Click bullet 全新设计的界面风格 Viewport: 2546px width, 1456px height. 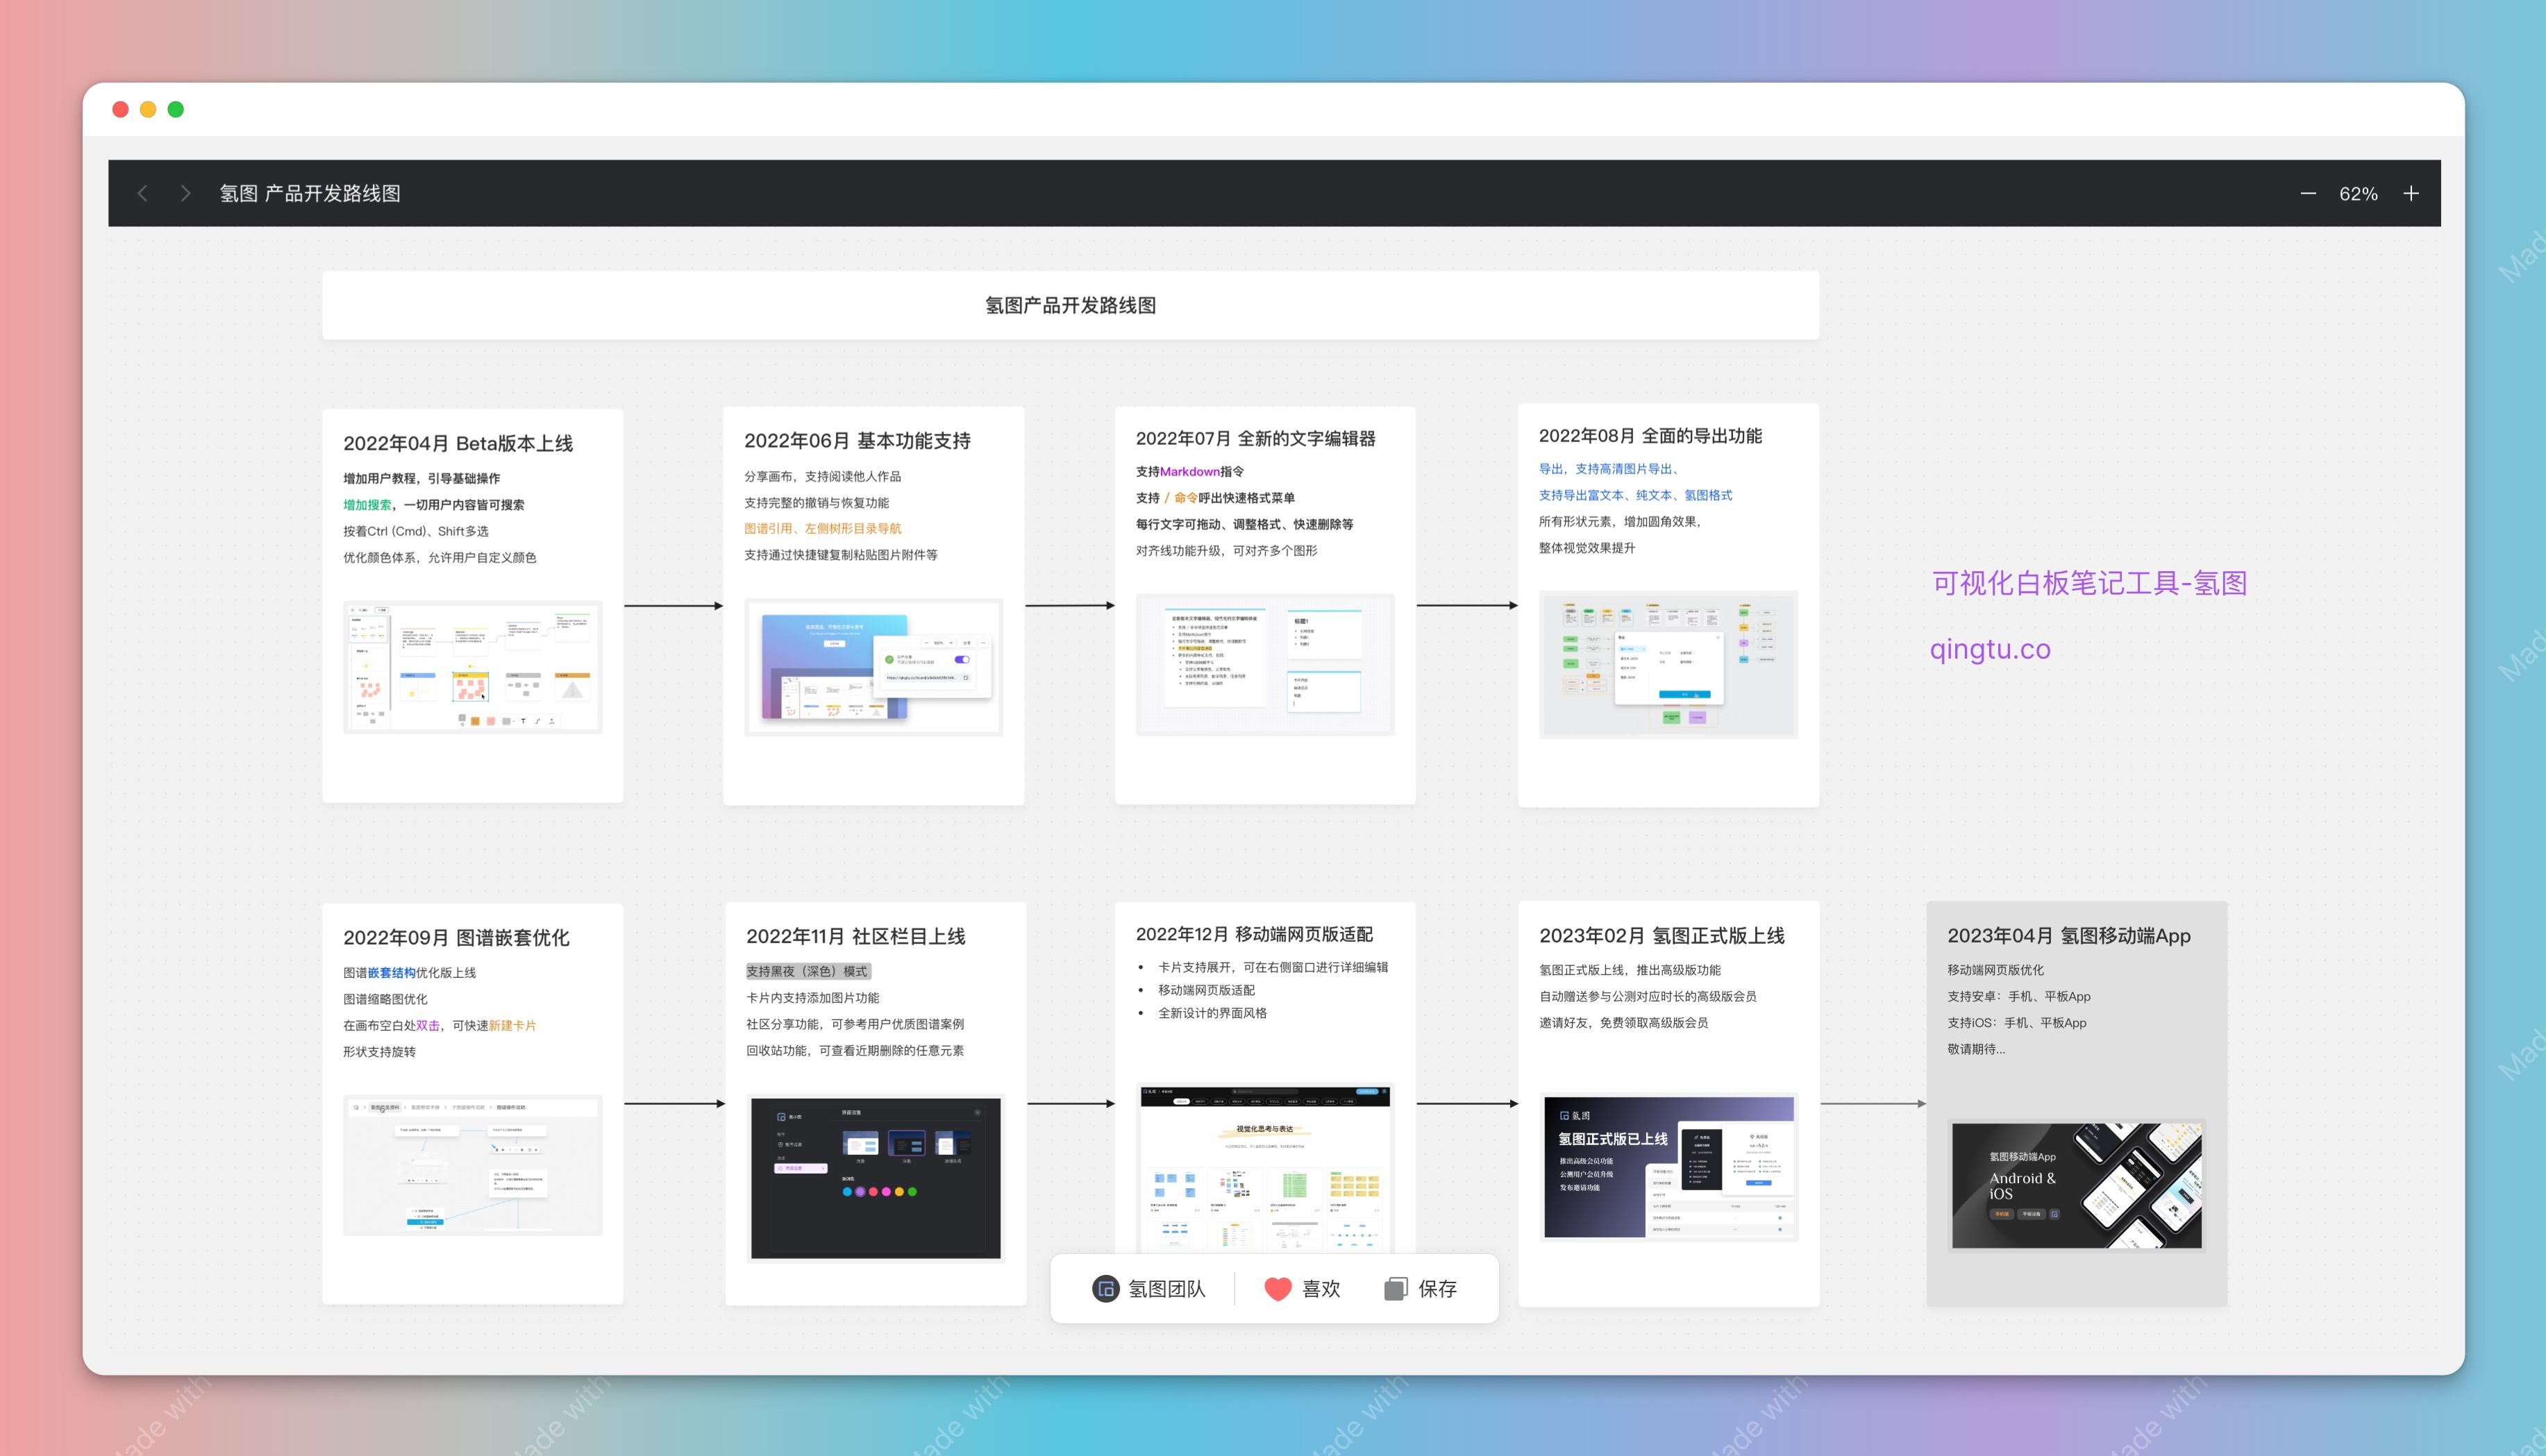point(1212,1013)
